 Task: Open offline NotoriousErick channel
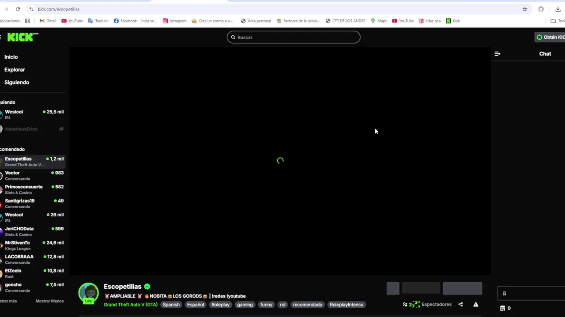tap(33, 129)
